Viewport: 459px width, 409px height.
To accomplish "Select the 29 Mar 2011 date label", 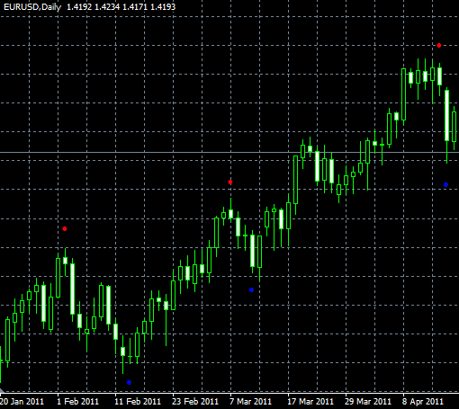I will tap(368, 402).
